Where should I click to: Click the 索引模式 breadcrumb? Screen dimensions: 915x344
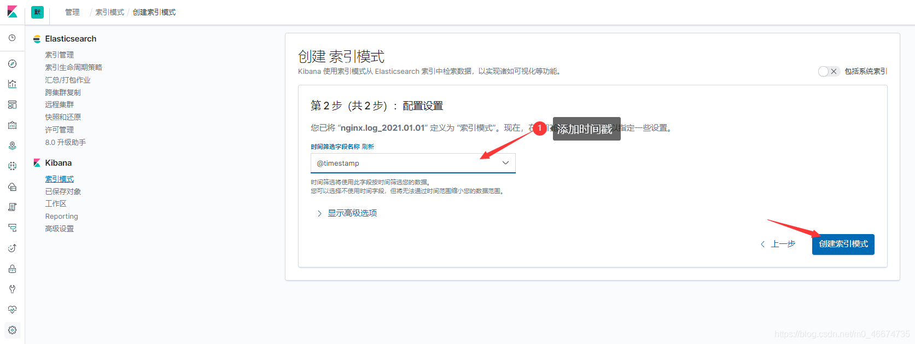point(110,12)
